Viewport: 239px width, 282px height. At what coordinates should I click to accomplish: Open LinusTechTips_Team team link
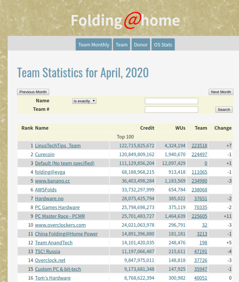[58, 146]
